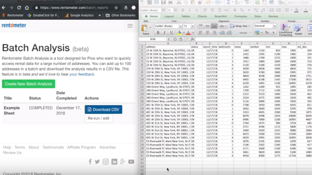312x175 pixels.
Task: Expand the Calibri font name dropdown
Action: point(180,26)
